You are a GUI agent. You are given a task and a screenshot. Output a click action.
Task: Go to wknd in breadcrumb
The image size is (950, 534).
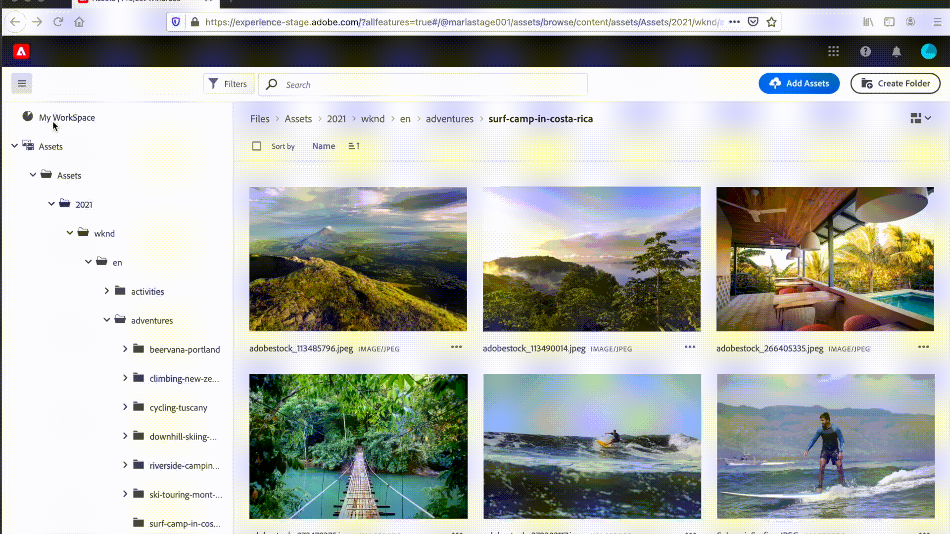pos(373,119)
